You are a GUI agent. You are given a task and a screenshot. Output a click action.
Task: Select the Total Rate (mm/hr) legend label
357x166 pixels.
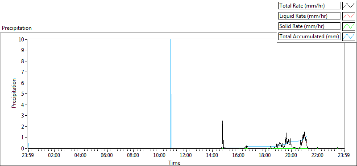(x=310, y=6)
